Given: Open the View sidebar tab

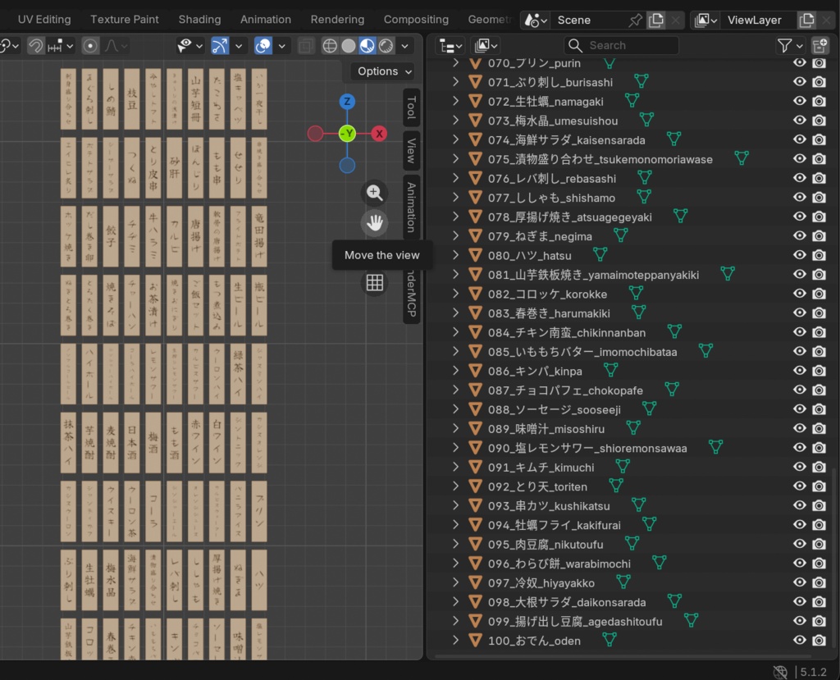Looking at the screenshot, I should click(x=411, y=151).
